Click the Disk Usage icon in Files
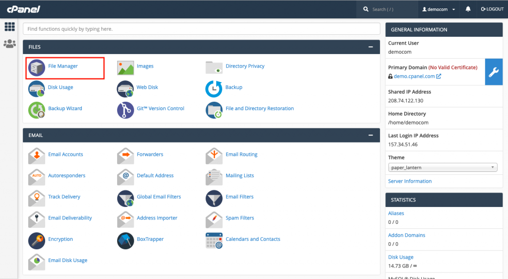This screenshot has width=508, height=279. [x=37, y=89]
